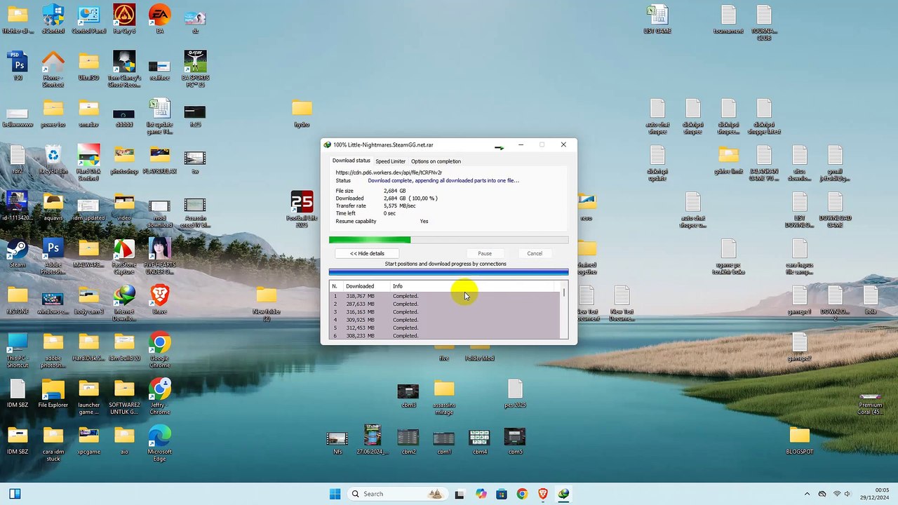
Task: Select EA SPORTS FC 25 shortcut
Action: point(195,69)
